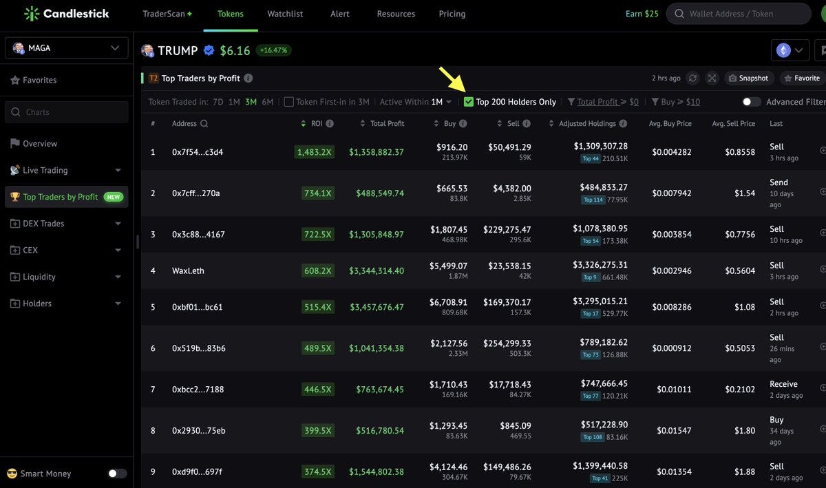
Task: Open the Alert tab
Action: [340, 14]
